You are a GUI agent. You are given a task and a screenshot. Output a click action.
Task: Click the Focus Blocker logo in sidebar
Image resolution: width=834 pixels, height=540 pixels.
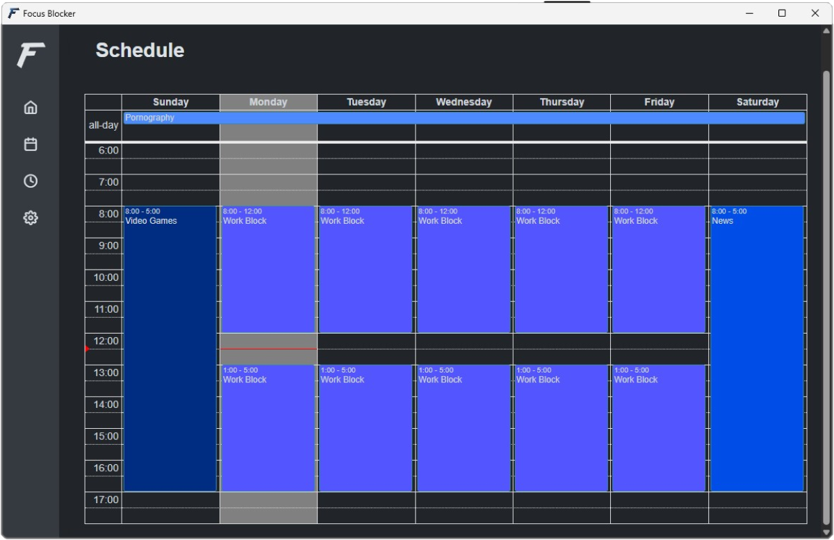[31, 55]
